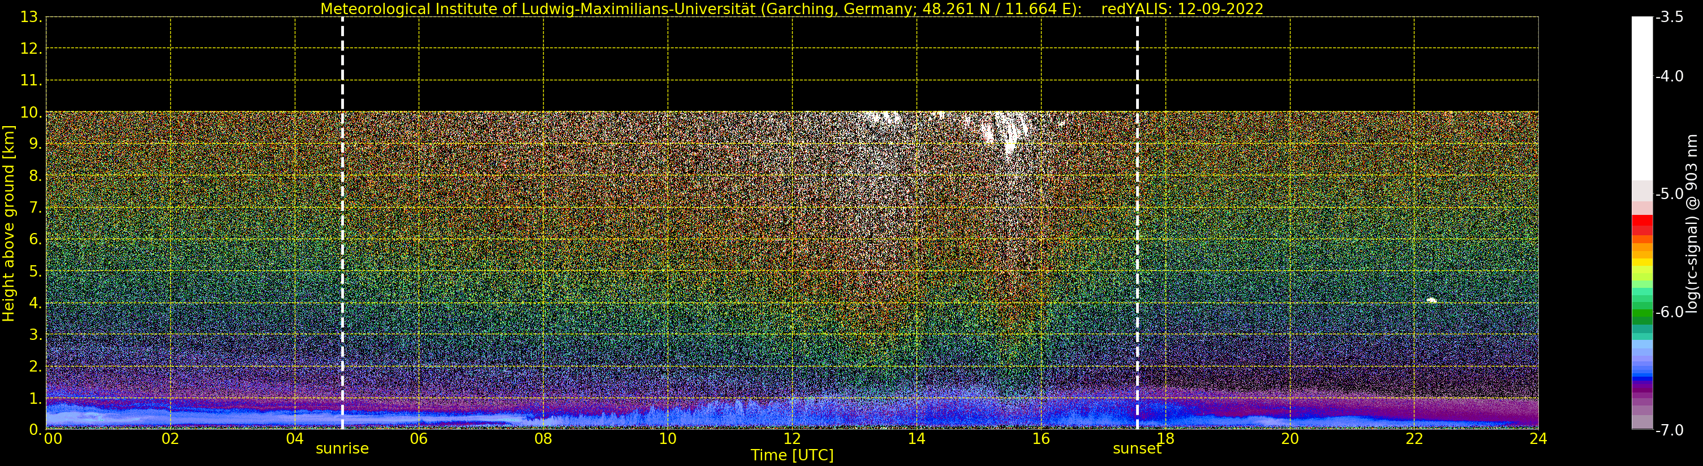
Task: Click the small white cloud spot near 22 UTC
Action: (1431, 300)
